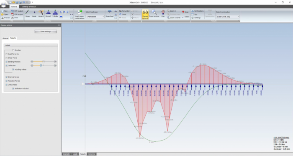293x156 pixels.
Task: Expand the Geometry group launcher arrow
Action: pos(72,21)
